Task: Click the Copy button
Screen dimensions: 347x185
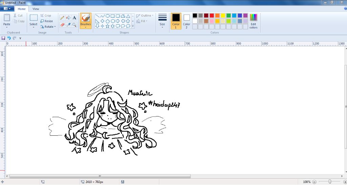Action: (19, 21)
